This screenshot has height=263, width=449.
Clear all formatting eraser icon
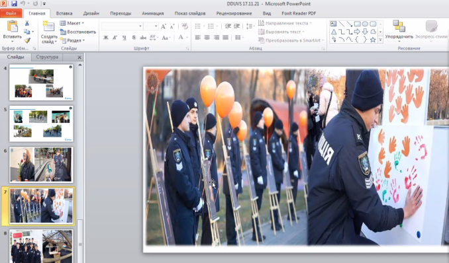click(185, 26)
